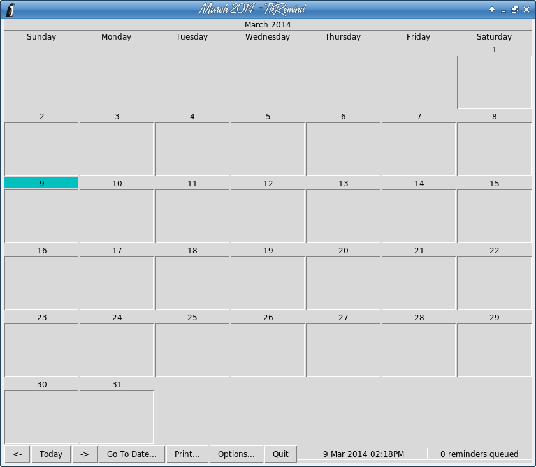
Task: Click the Wednesday column heading
Action: [x=268, y=36]
